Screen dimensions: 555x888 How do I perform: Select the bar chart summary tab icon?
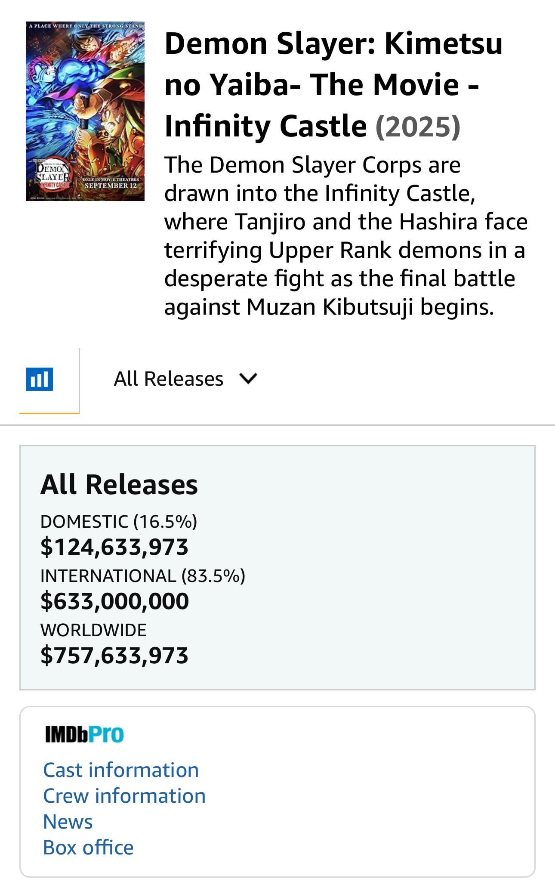coord(39,379)
